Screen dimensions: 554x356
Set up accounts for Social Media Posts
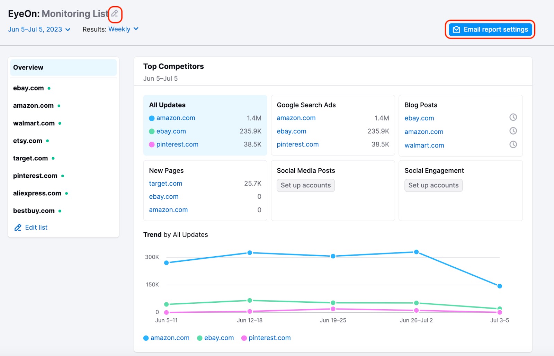(305, 185)
